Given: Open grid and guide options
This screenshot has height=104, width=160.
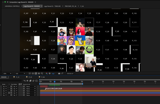Looking at the screenshot, I should [42, 74].
